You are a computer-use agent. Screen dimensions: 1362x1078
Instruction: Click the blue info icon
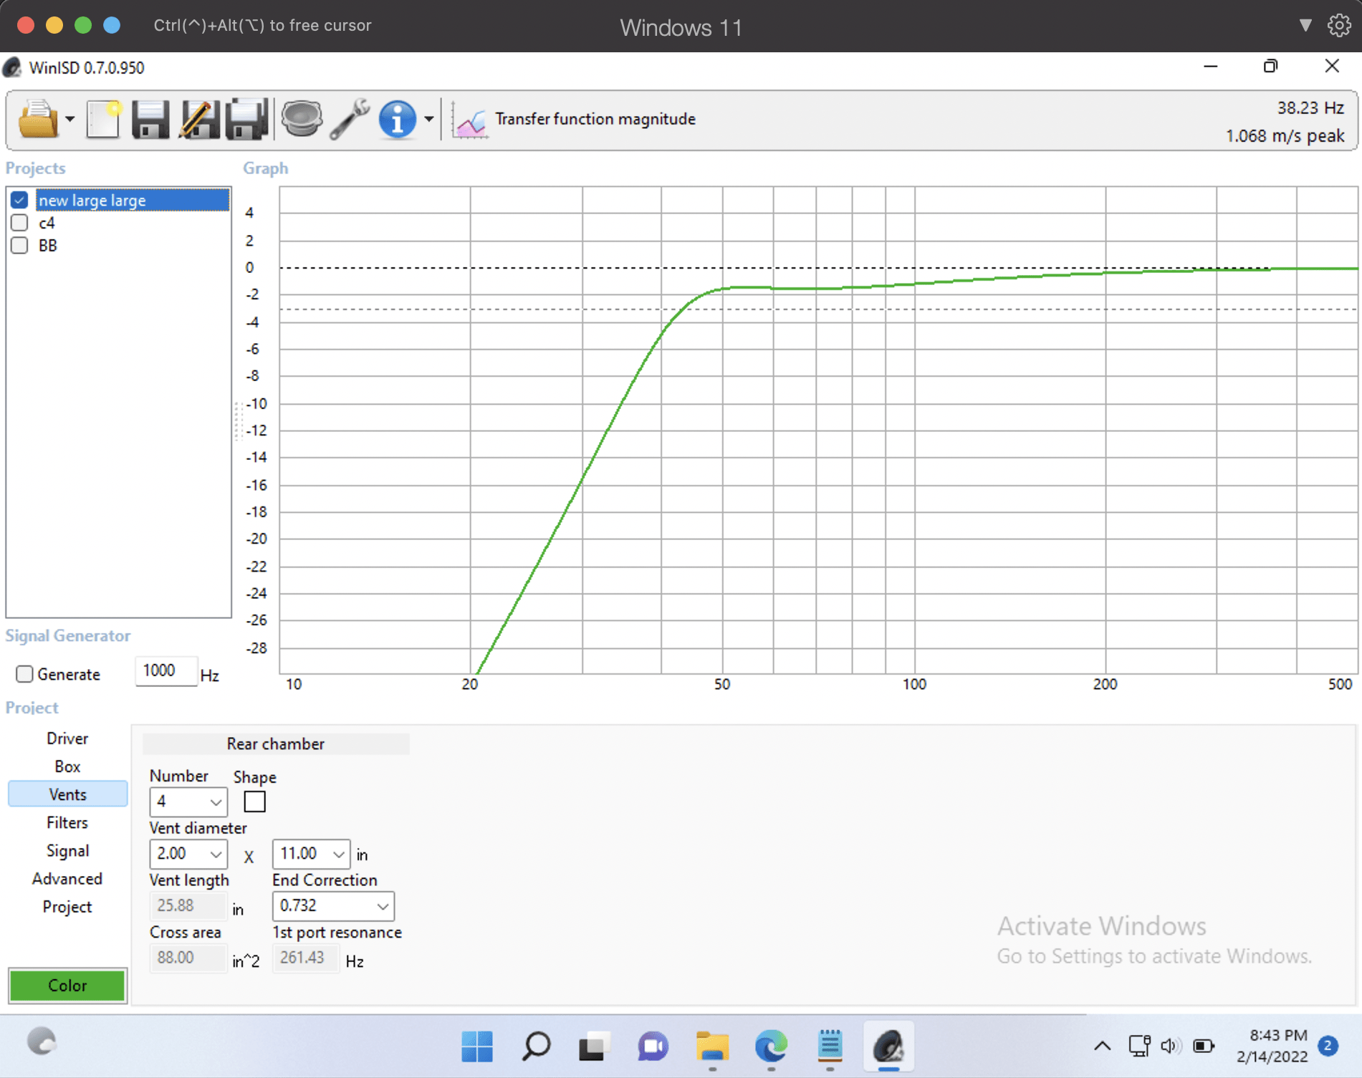tap(397, 118)
